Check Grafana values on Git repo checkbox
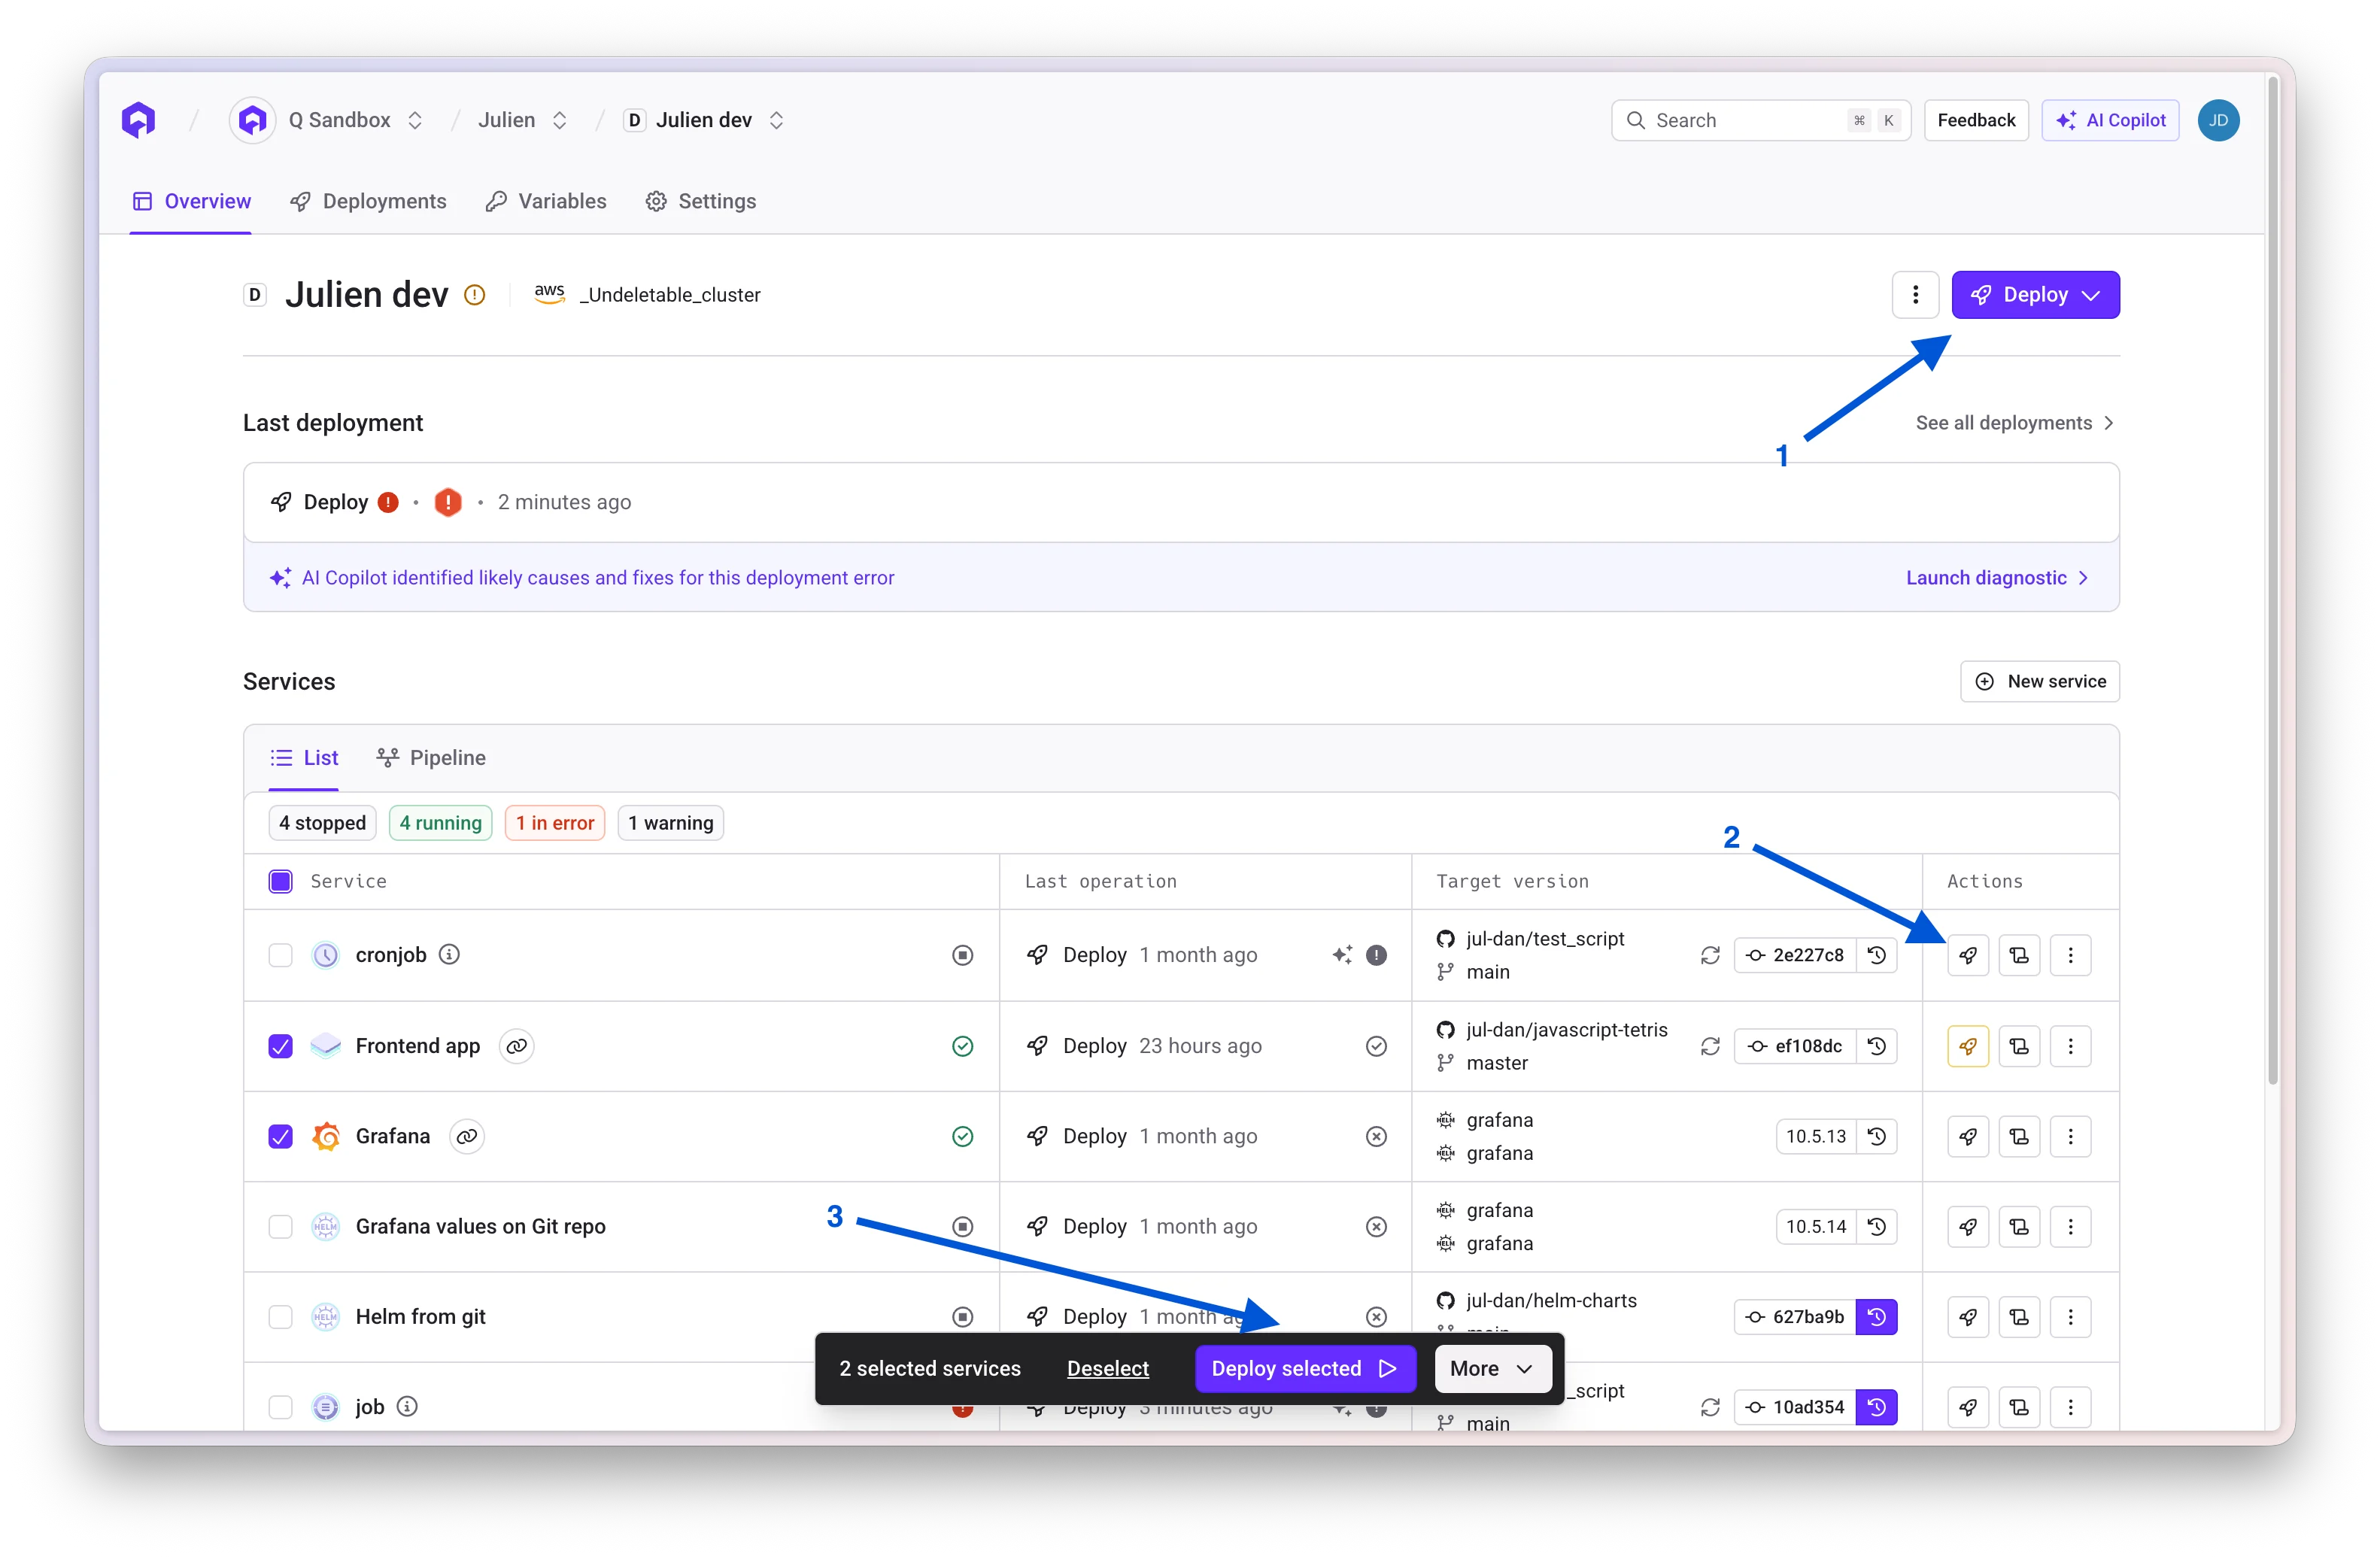Viewport: 2380px width, 1557px height. (x=281, y=1226)
